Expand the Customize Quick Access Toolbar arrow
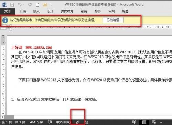The height and width of the screenshot is (125, 172). pyautogui.click(x=51, y=5)
